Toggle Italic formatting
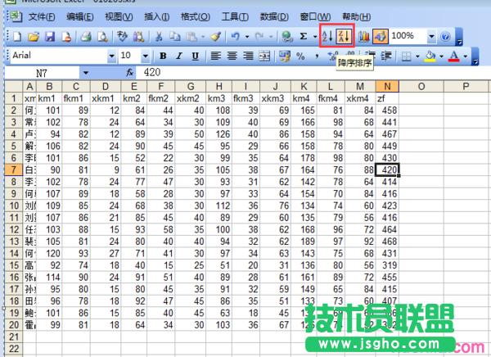Viewport: 491px width, 357px height. tap(177, 56)
